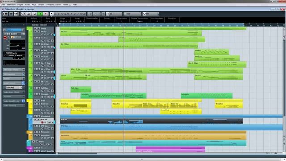This screenshot has height=161, width=286.
Task: Click the inspector pan slider
Action: [17, 45]
